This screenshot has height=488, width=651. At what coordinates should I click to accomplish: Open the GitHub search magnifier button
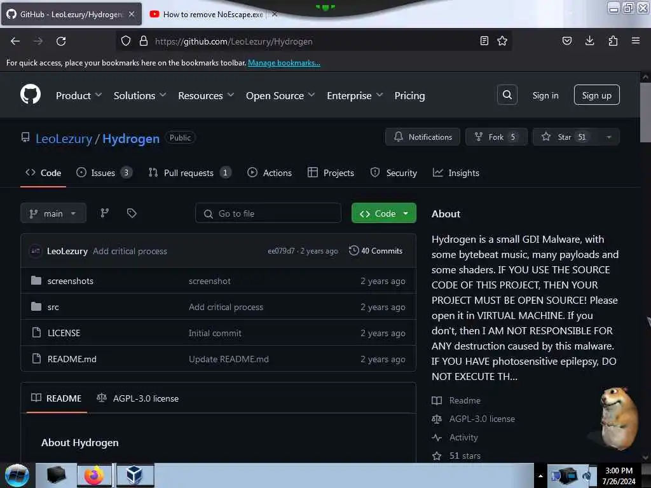507,95
